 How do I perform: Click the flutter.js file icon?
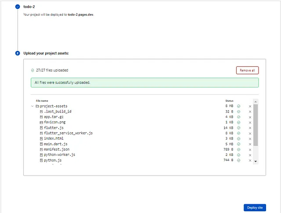coord(41,128)
